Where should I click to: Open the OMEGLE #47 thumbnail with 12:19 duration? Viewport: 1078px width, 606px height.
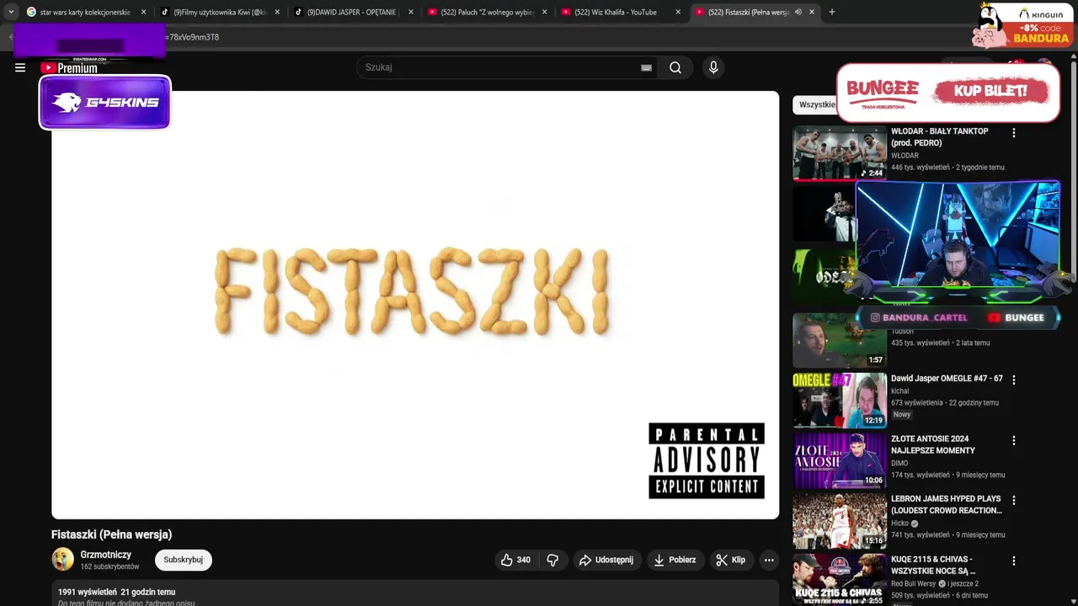[840, 401]
